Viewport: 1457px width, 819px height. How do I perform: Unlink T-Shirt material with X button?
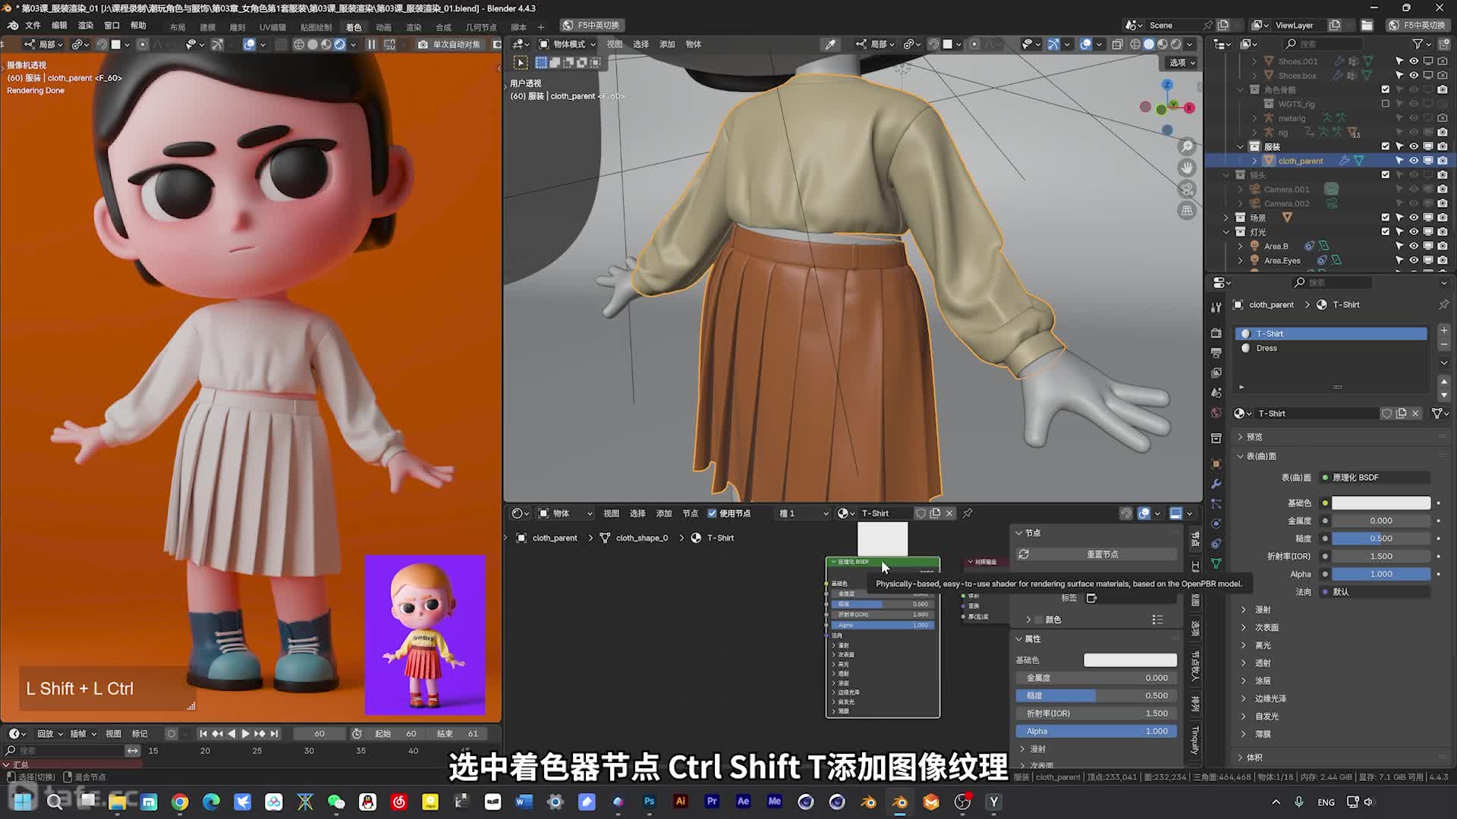[1415, 413]
